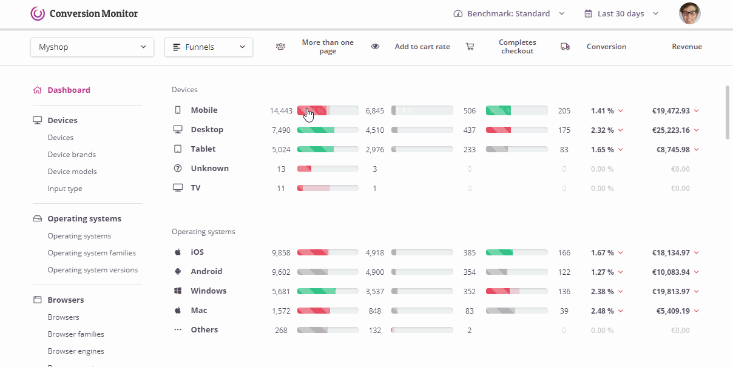Open Operating system versions in the sidebar

(92, 269)
